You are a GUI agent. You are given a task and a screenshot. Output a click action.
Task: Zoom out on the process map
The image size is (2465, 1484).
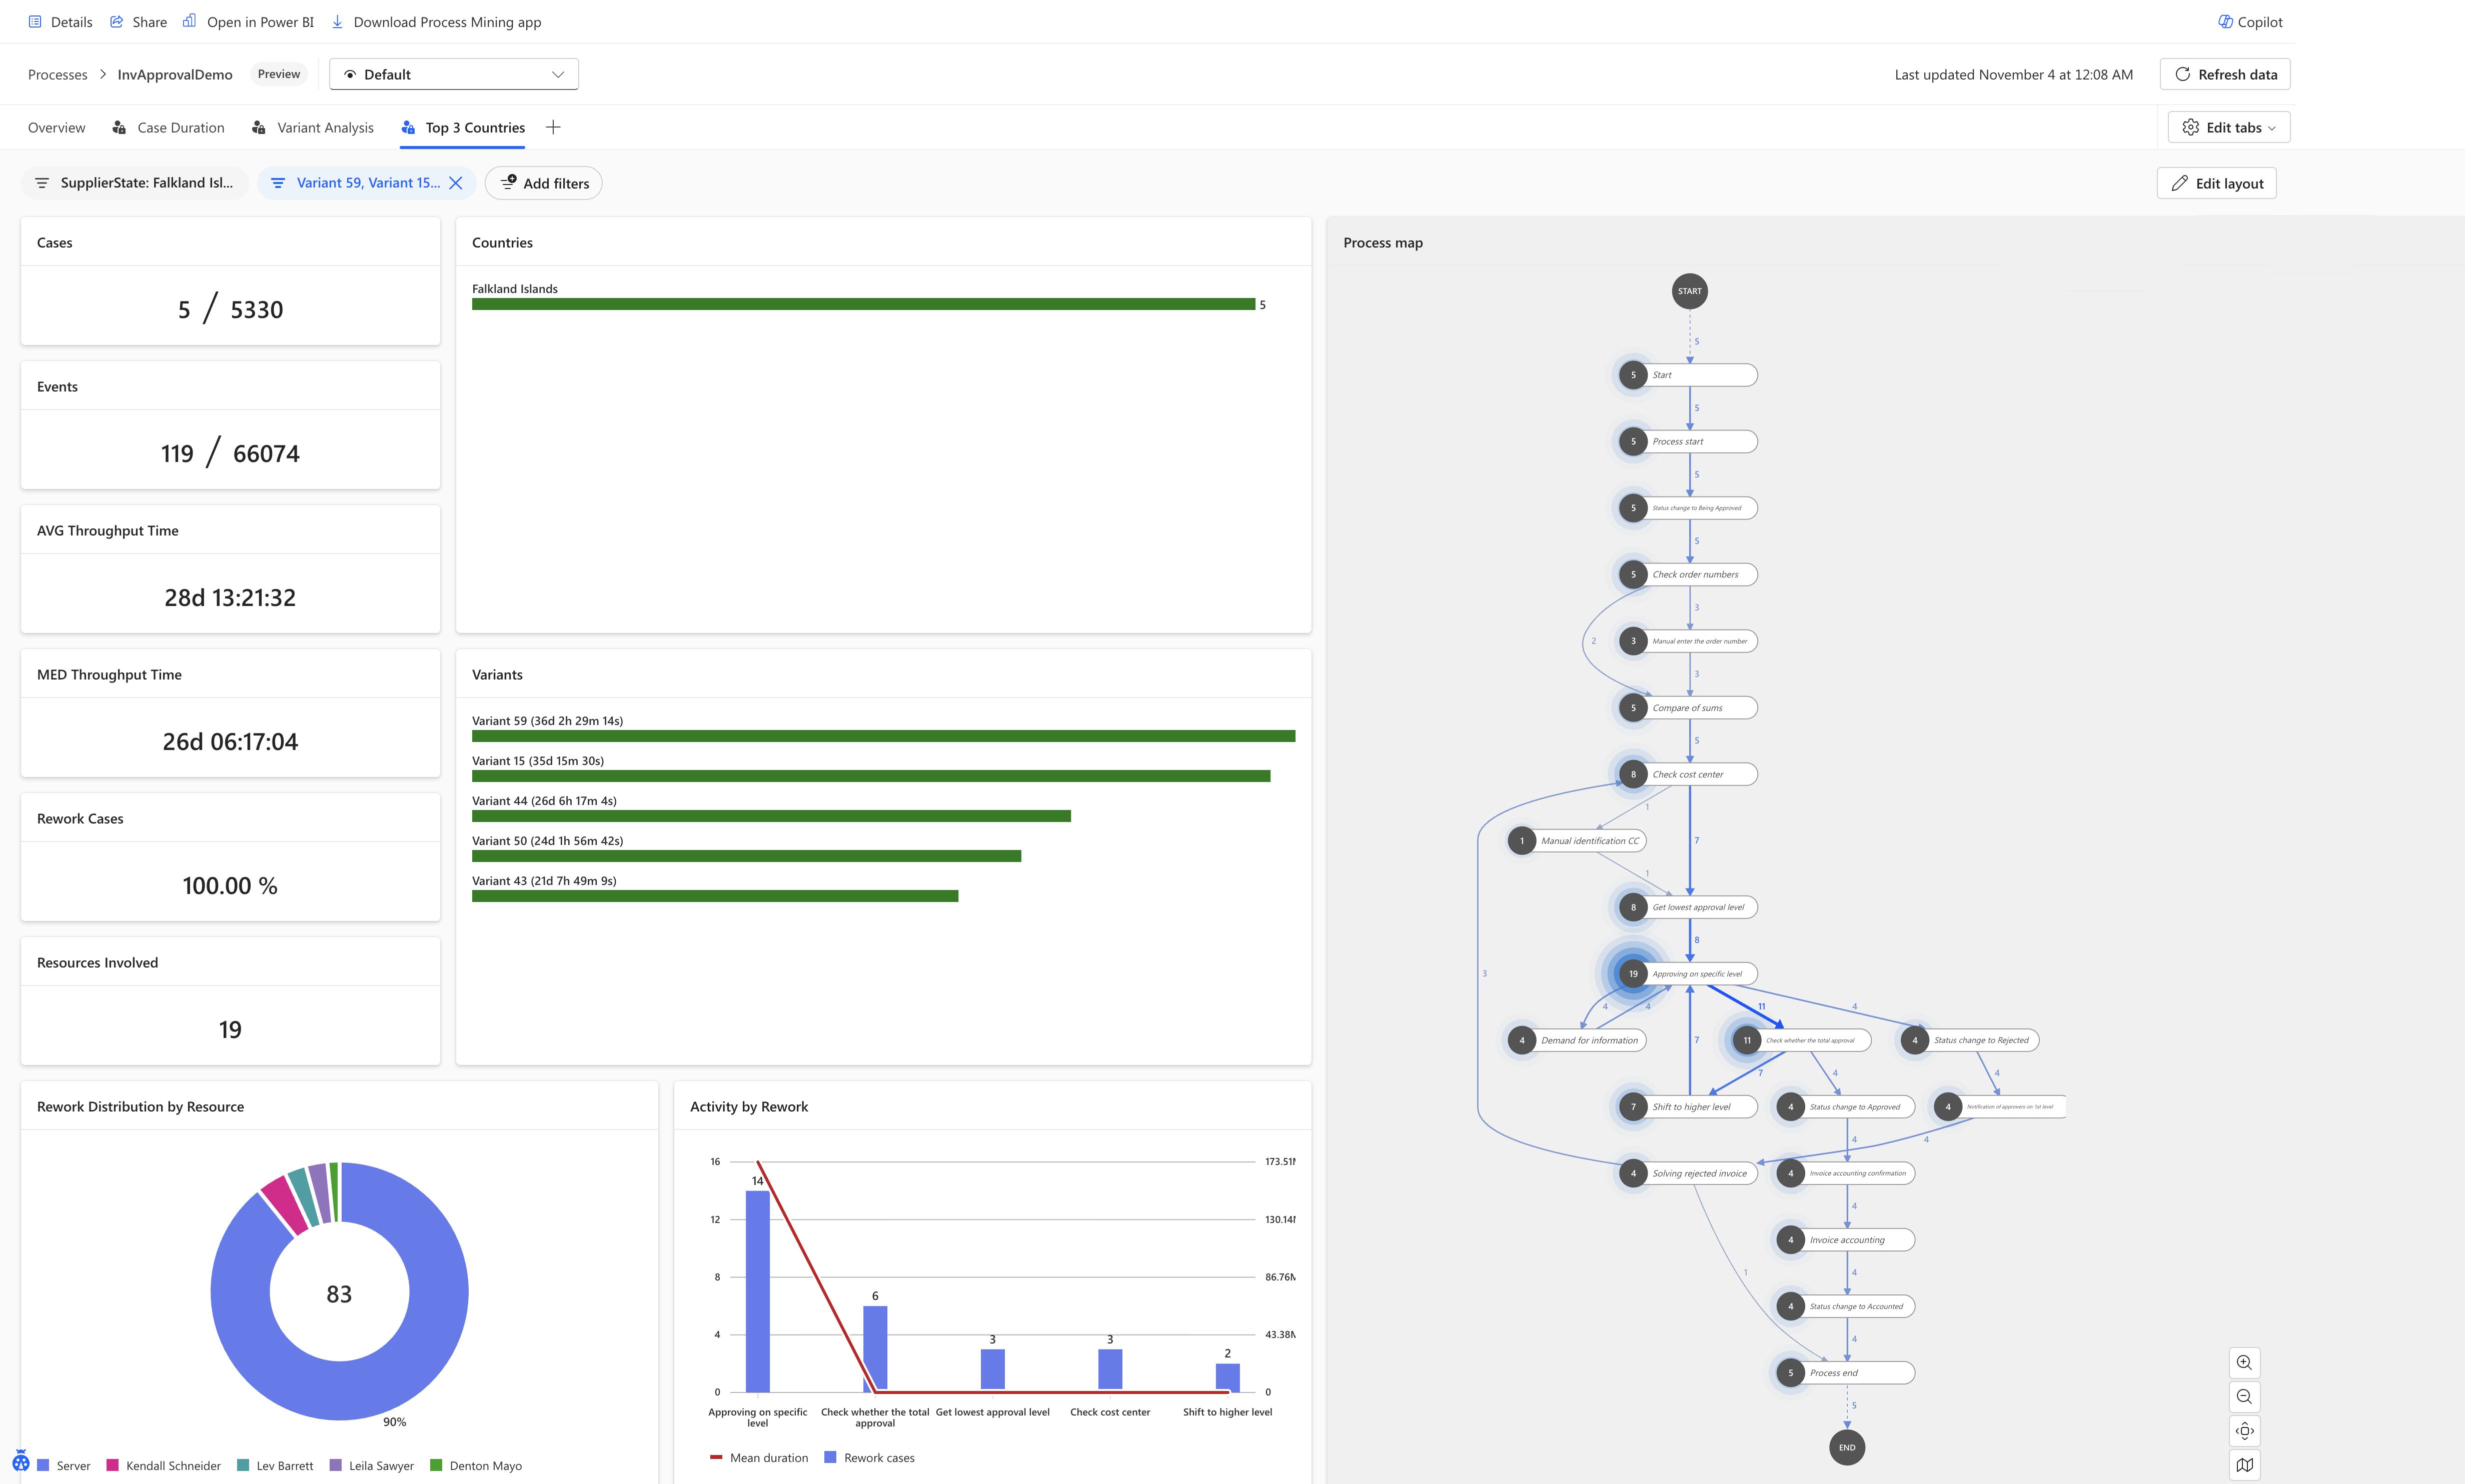click(x=2245, y=1396)
